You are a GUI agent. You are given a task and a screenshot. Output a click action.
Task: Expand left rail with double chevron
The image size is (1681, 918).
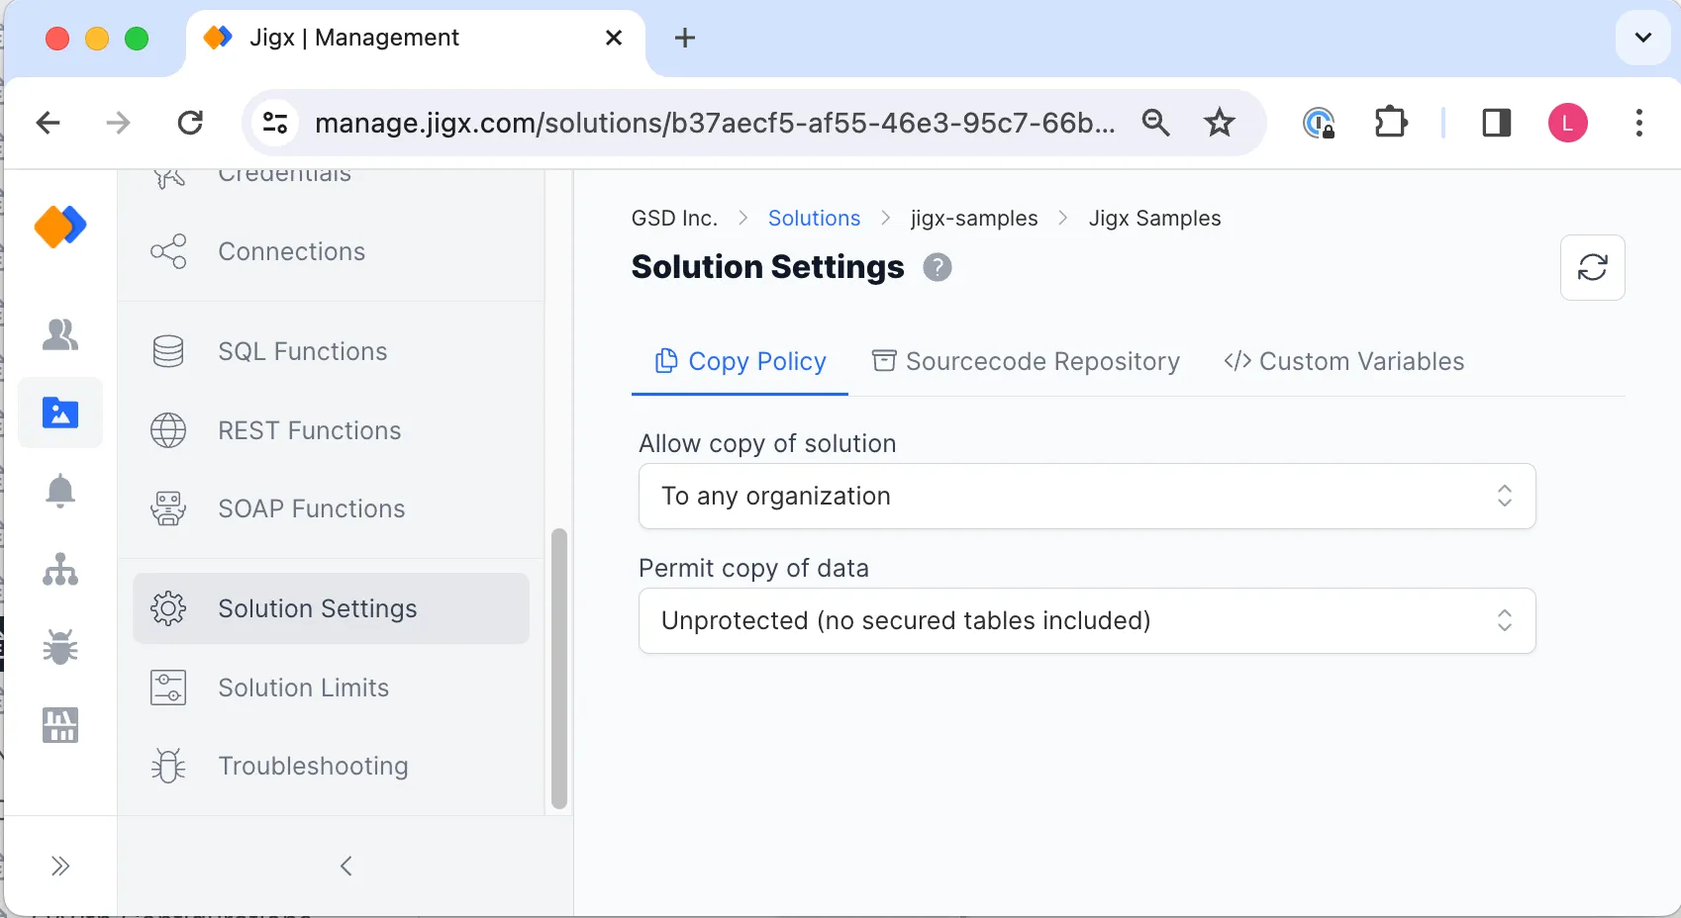60,867
